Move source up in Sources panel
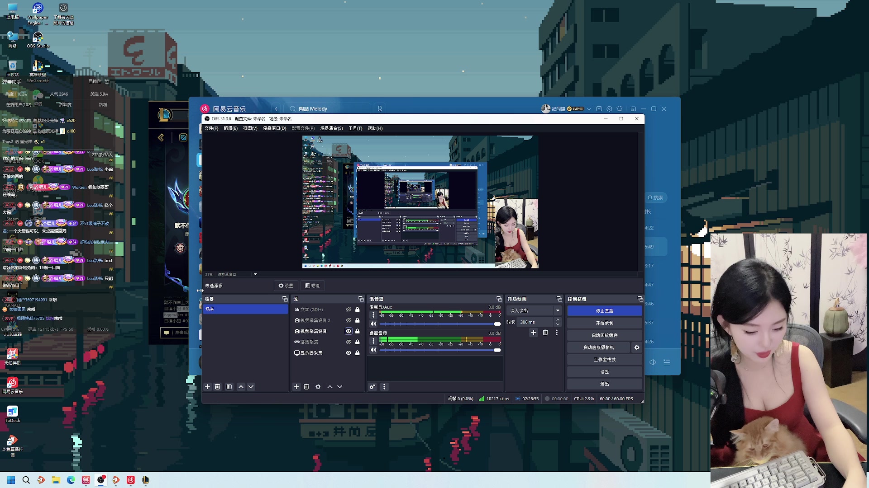Screen dimensions: 869x488 [329, 387]
